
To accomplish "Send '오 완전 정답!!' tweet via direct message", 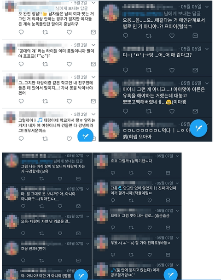I will click(93, 32).
